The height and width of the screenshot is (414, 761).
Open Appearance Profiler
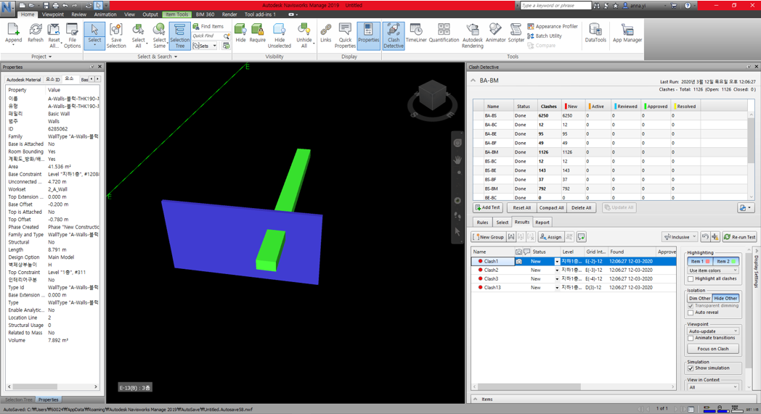pos(553,27)
